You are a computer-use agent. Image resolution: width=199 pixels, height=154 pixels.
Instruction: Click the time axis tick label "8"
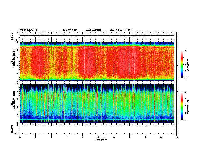coord(145,137)
